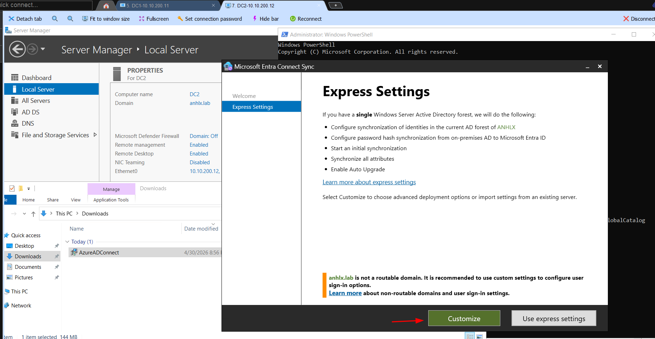Screen dimensions: 655x339
Task: Go back in Server Manager
Action: pos(17,49)
